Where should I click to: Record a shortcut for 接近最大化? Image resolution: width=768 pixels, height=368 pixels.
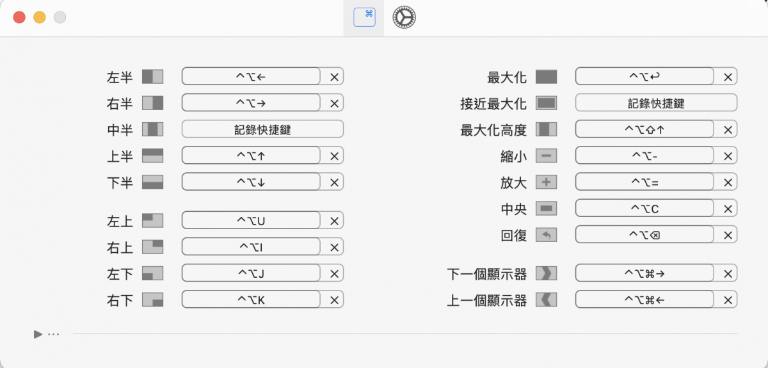tap(656, 102)
